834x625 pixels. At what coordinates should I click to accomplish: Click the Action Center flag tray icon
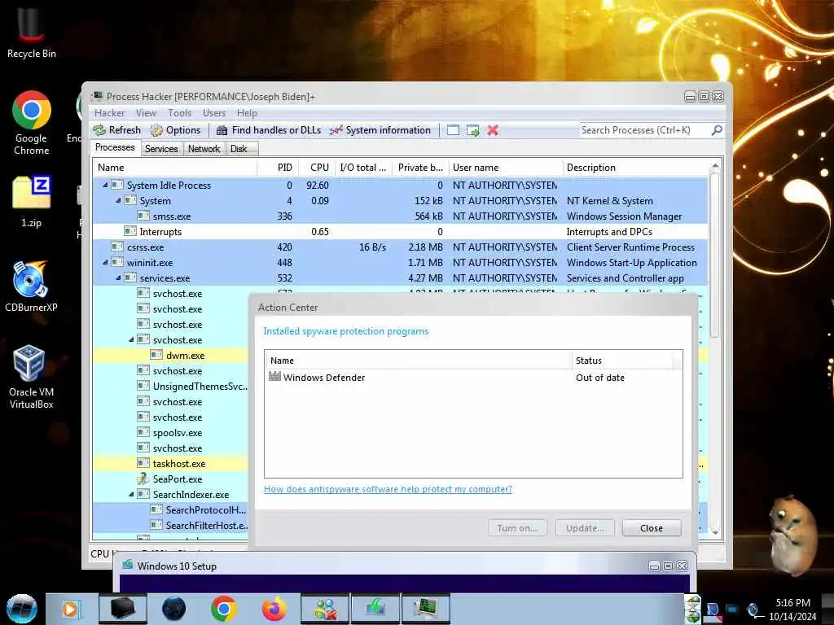(712, 610)
